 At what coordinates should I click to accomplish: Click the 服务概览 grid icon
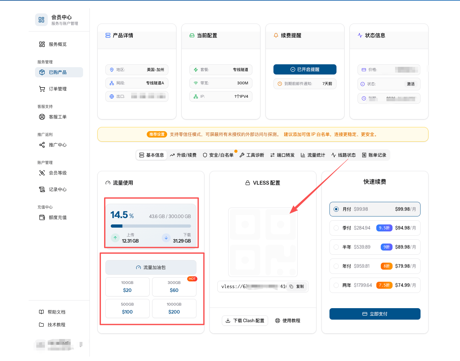pyautogui.click(x=42, y=44)
